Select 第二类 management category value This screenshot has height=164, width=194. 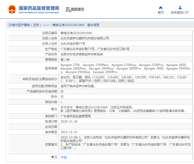(65, 60)
